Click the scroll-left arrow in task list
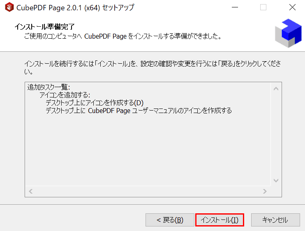305x231 pixels. point(30,191)
